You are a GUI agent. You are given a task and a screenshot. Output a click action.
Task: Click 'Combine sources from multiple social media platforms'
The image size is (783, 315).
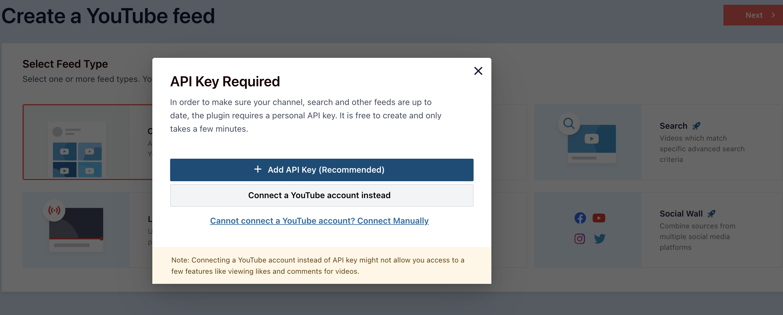[x=697, y=236]
